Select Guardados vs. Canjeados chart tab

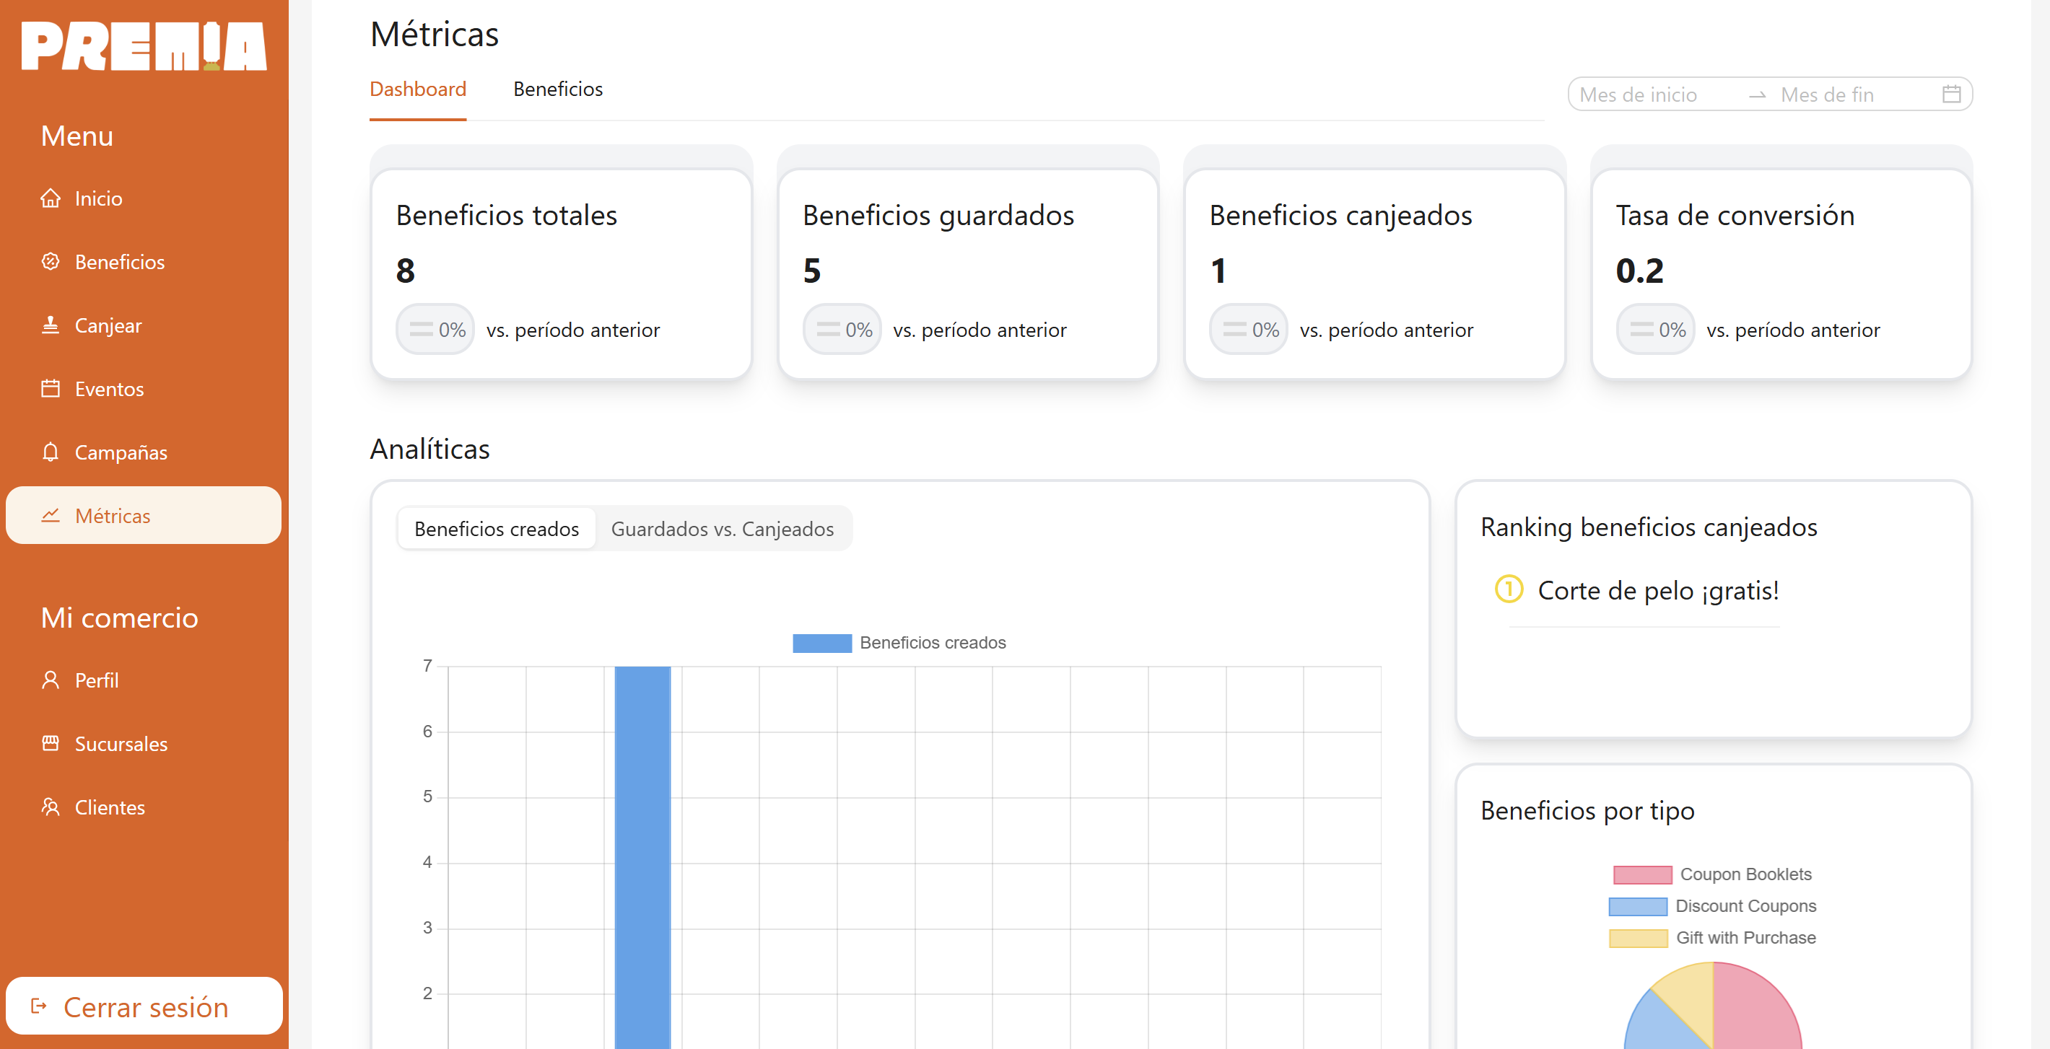tap(722, 529)
